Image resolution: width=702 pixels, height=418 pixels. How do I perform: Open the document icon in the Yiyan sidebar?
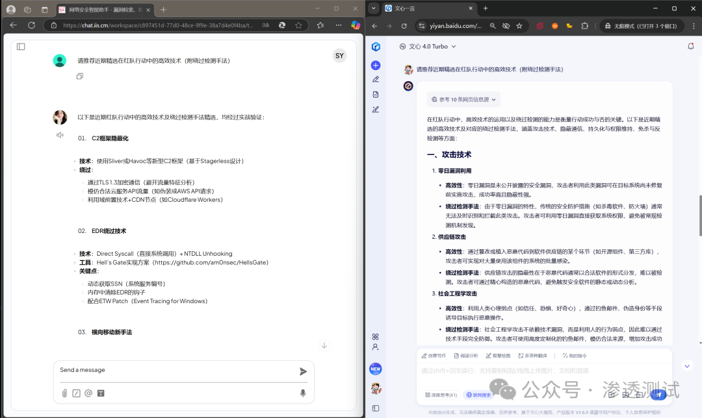[376, 94]
